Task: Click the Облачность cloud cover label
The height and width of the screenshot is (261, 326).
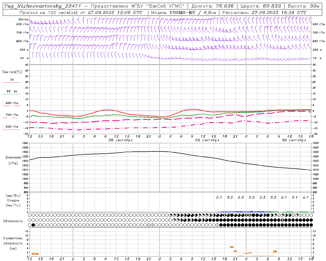Action: tap(13, 221)
